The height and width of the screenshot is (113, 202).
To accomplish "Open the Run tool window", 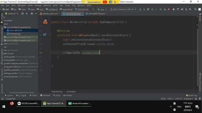I will (9, 95).
